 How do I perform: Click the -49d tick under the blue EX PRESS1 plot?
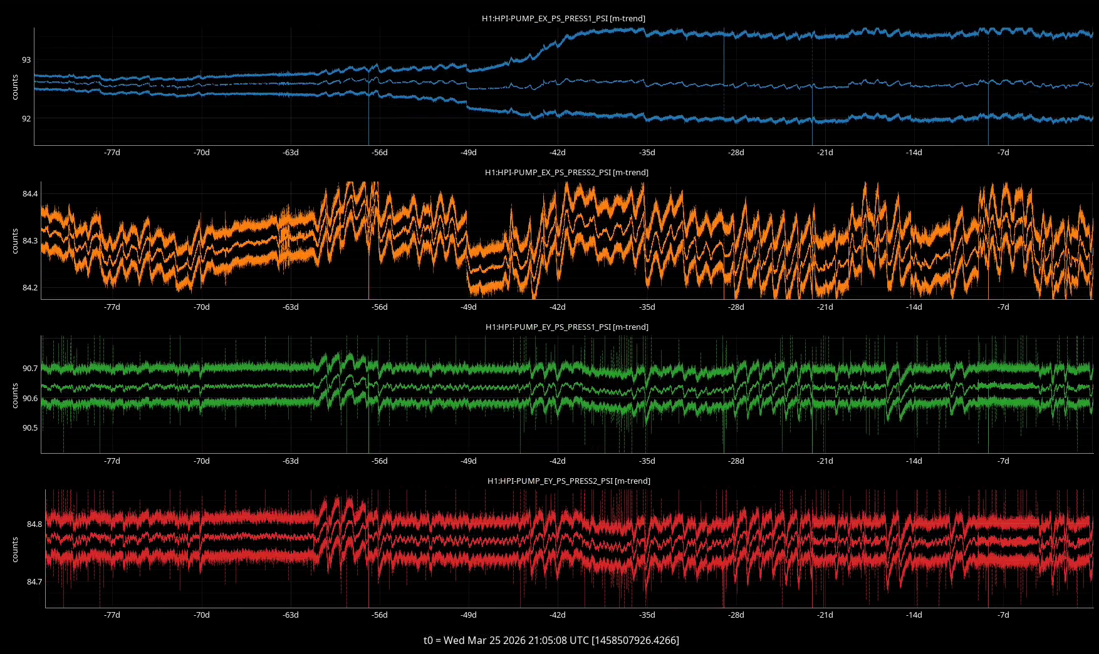(469, 153)
